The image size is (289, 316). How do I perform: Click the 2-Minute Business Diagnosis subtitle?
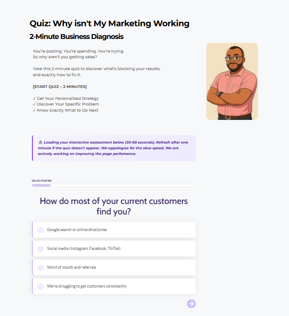[x=77, y=37]
